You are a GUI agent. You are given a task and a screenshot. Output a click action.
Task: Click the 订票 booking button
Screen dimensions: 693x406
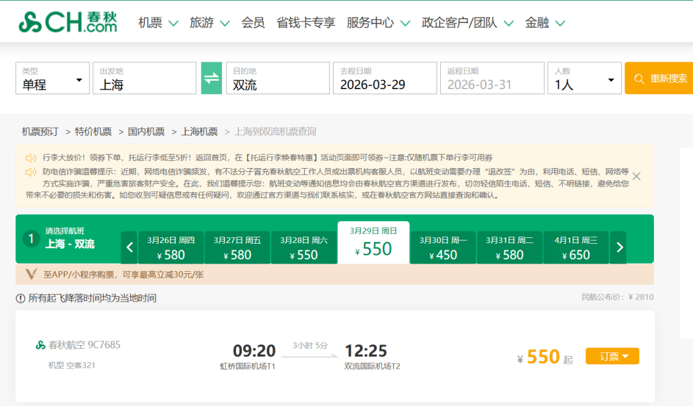(612, 356)
